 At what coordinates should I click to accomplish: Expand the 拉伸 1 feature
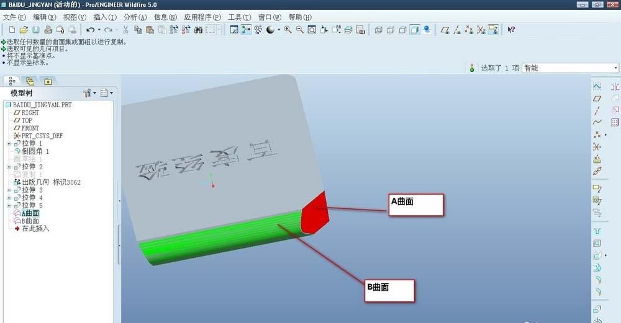click(x=9, y=144)
